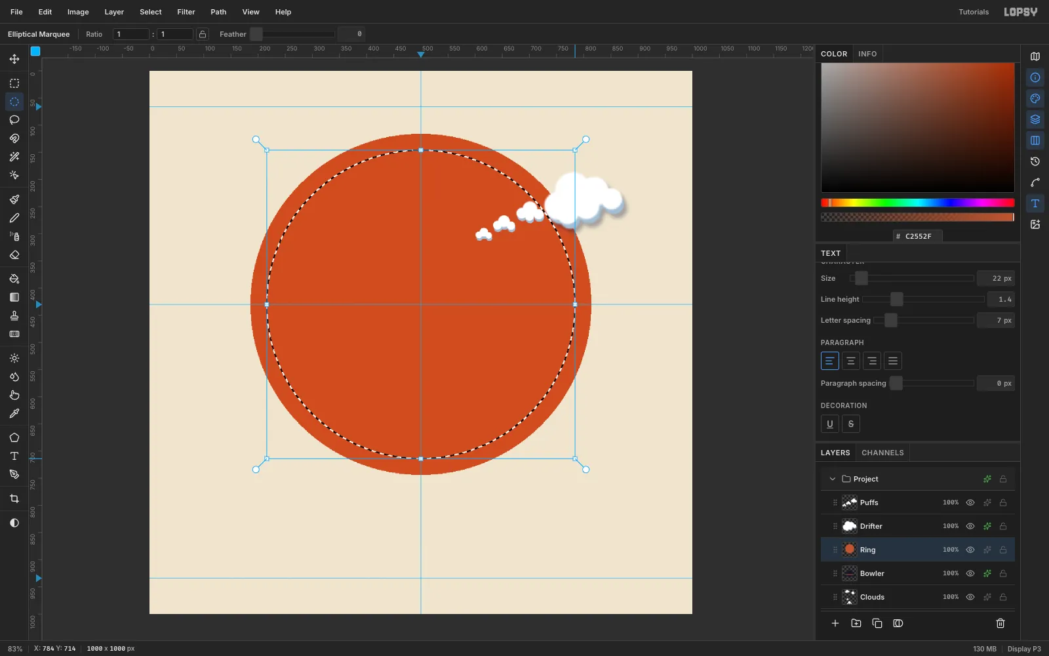Select the Spray tool

(x=14, y=236)
